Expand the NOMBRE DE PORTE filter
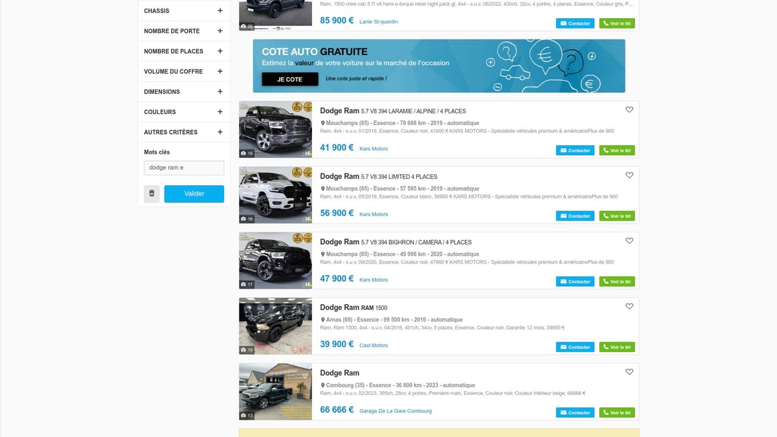This screenshot has width=777, height=437. point(184,31)
